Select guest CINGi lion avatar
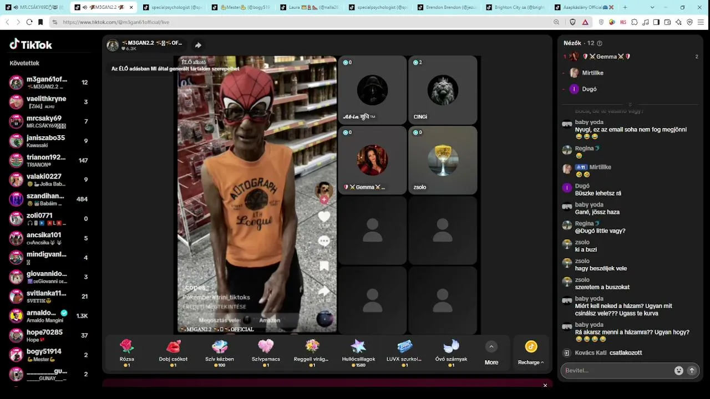Screen dimensions: 710x399 point(443,90)
